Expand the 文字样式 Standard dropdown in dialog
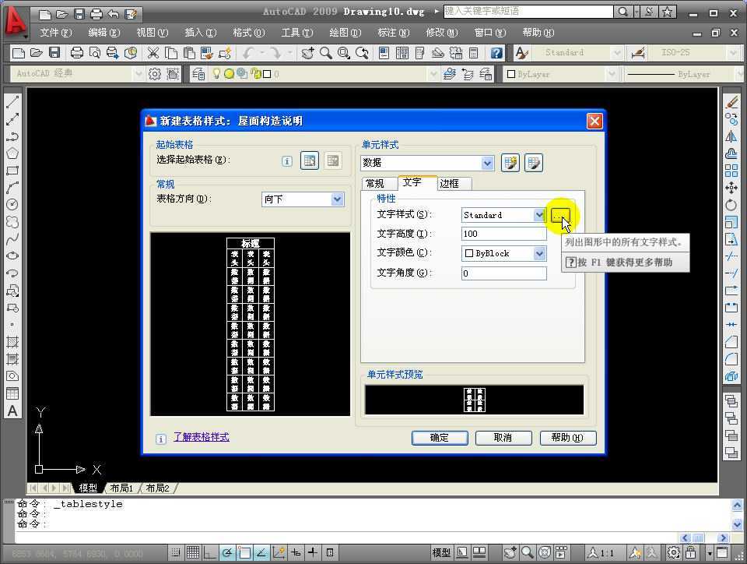The width and height of the screenshot is (747, 564). click(539, 215)
